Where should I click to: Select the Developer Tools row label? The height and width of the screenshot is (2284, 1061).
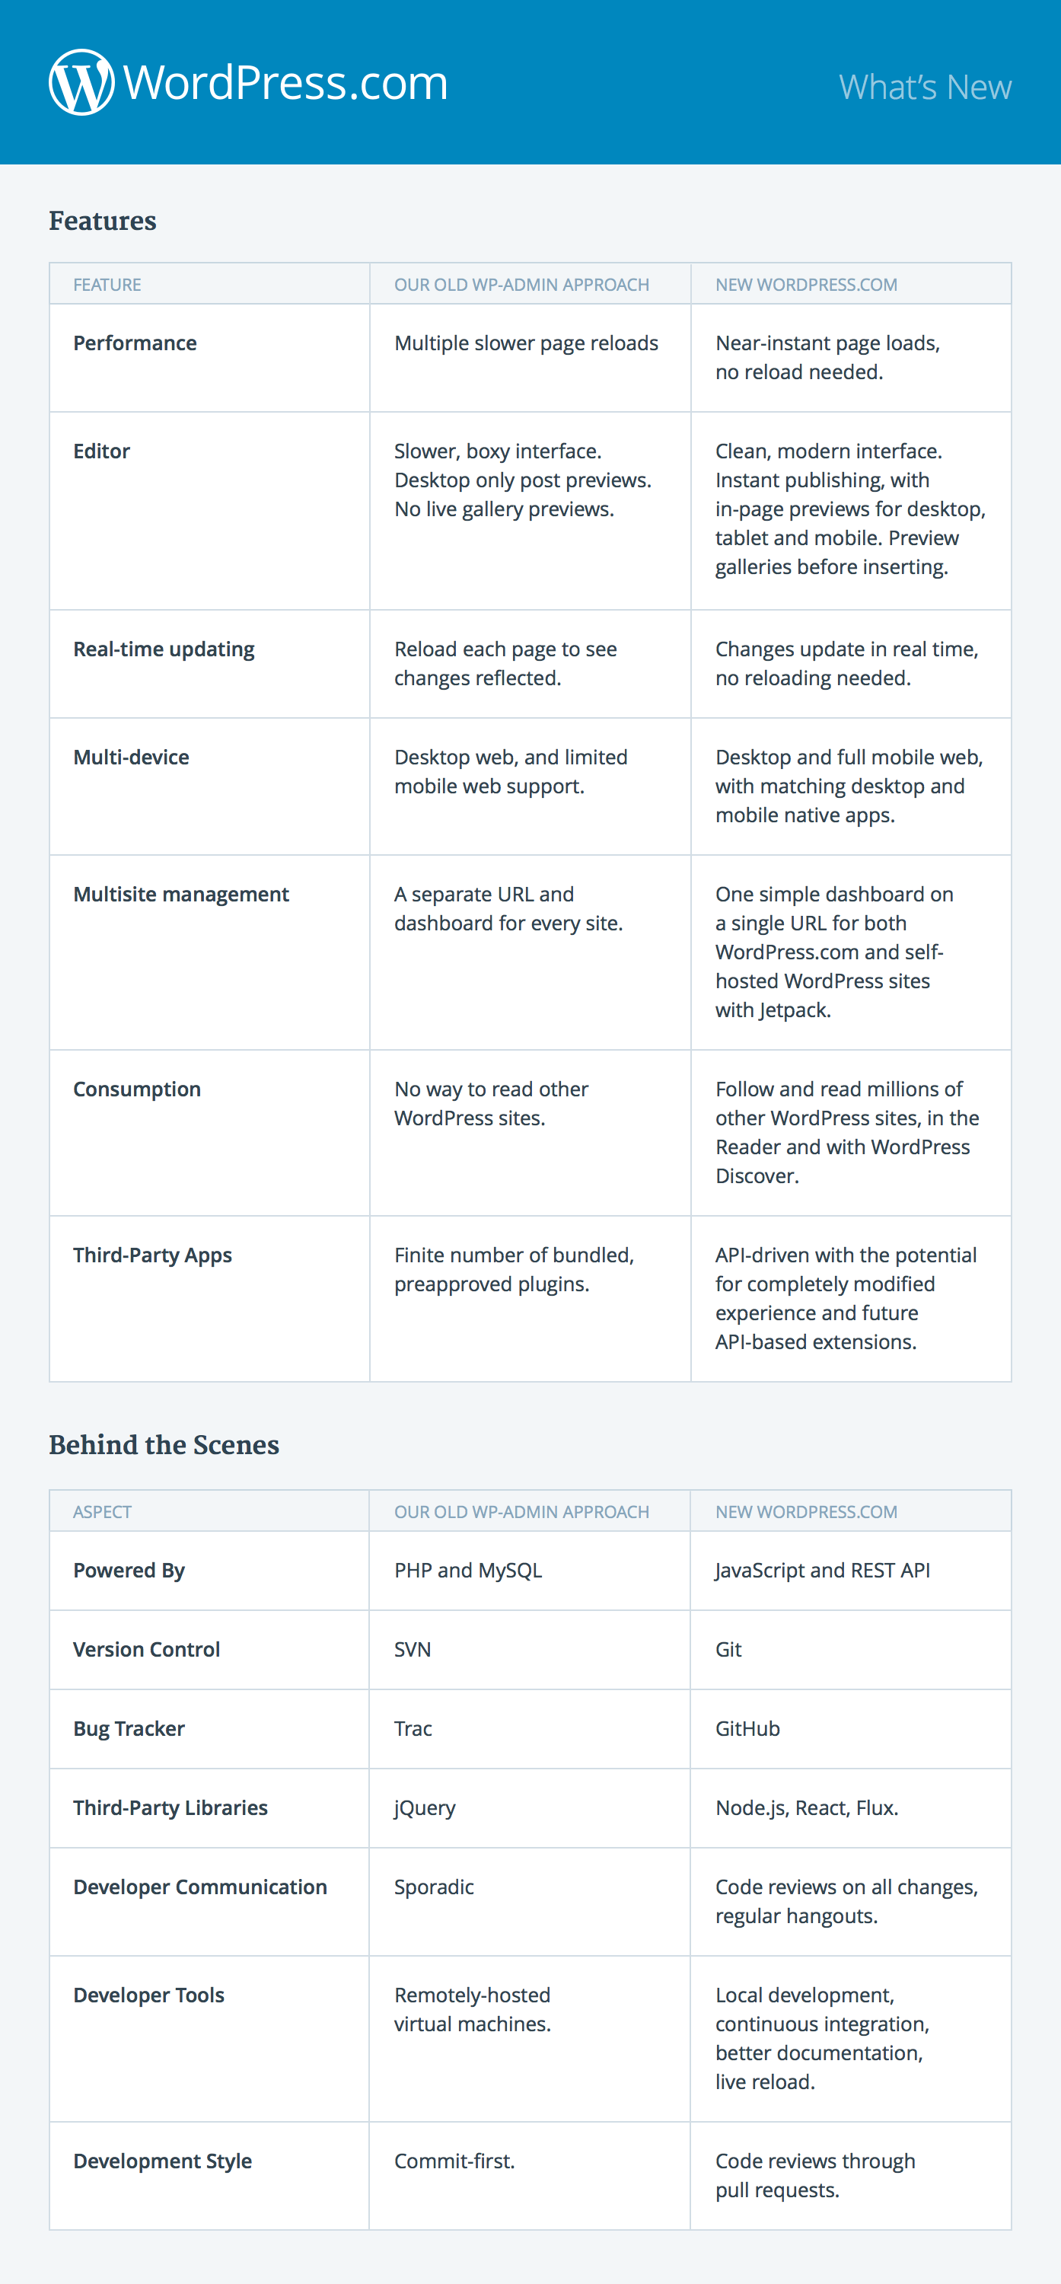149,1995
